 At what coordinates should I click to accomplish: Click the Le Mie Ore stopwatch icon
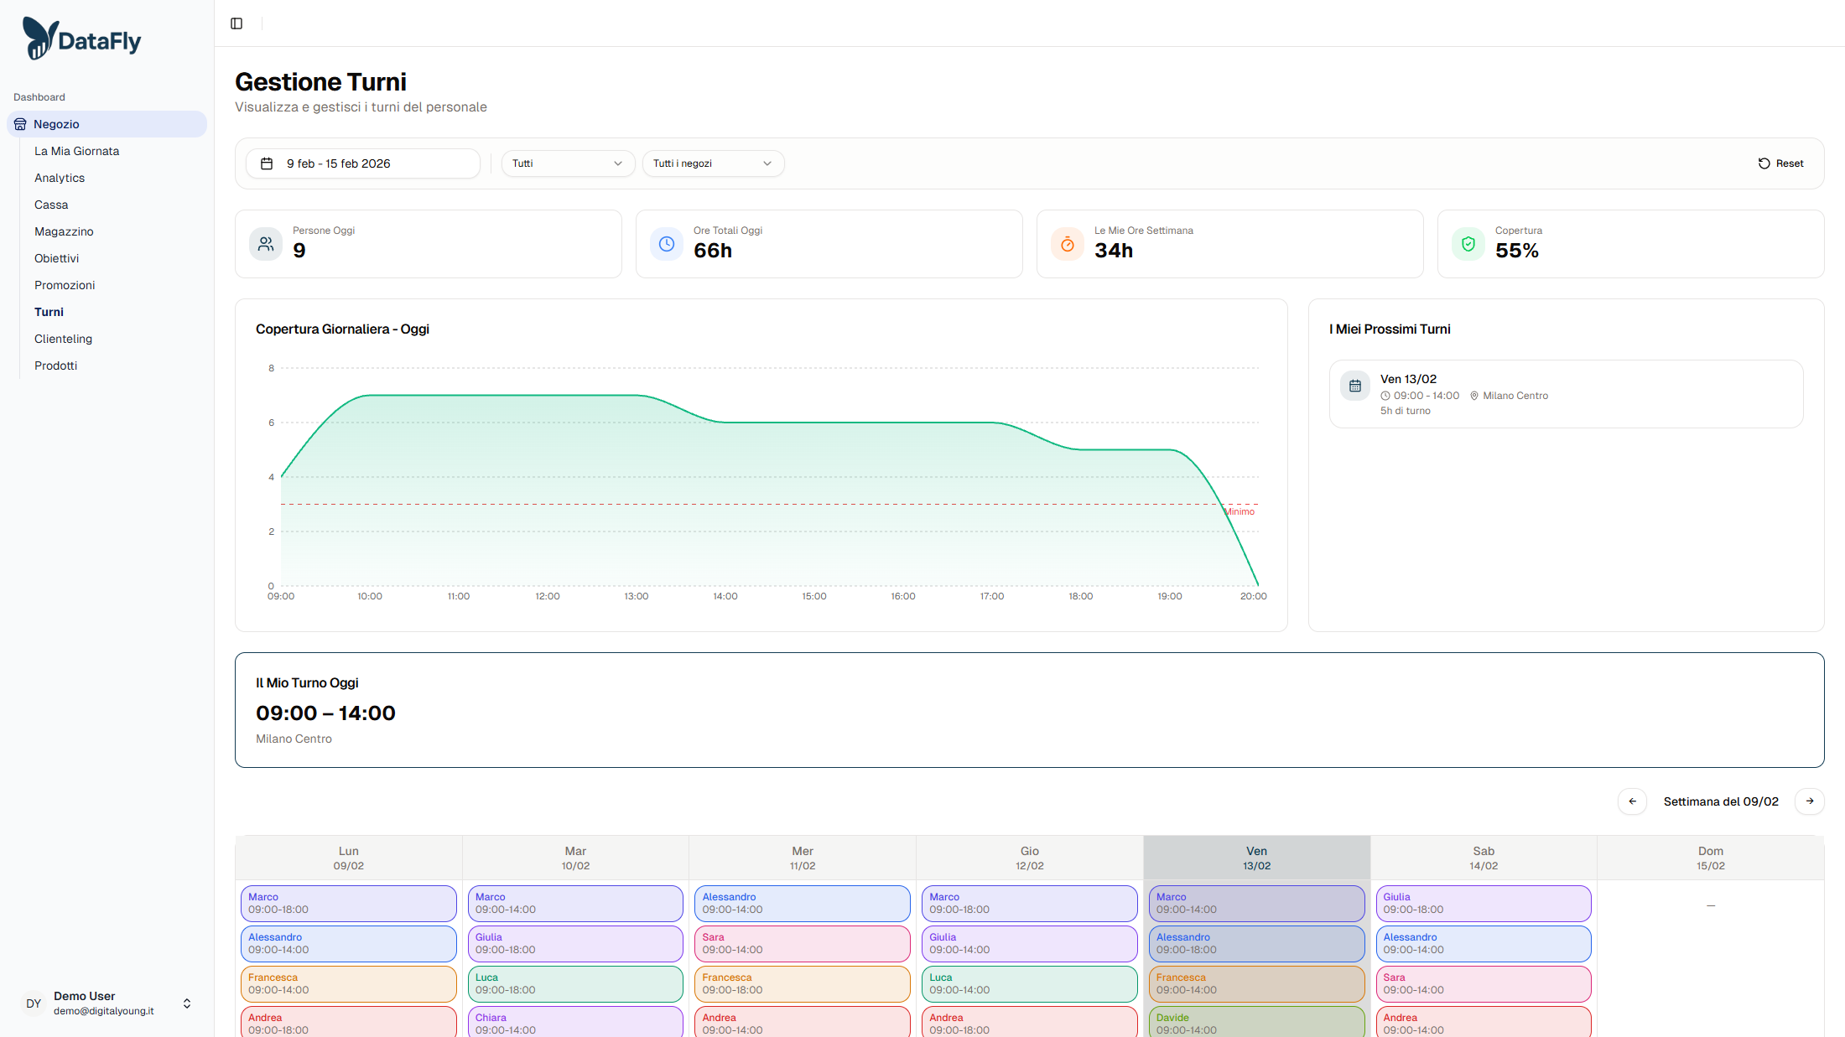[x=1068, y=244]
